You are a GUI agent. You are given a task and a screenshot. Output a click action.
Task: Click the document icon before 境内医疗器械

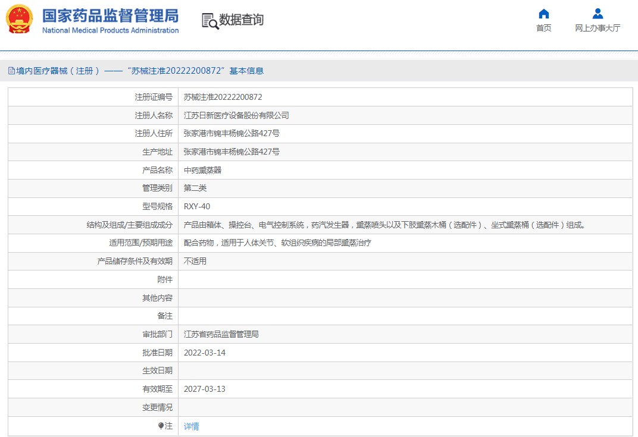[x=11, y=71]
